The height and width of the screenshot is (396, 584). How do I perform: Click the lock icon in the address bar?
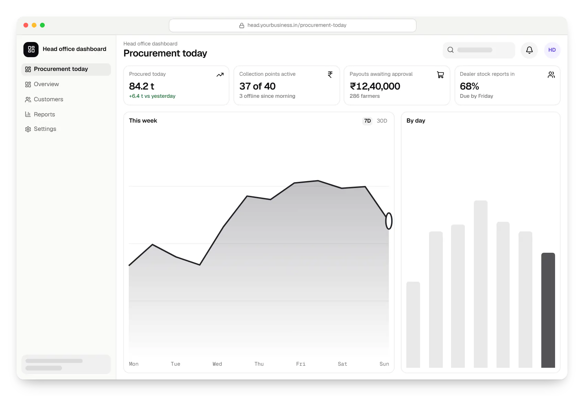tap(242, 25)
